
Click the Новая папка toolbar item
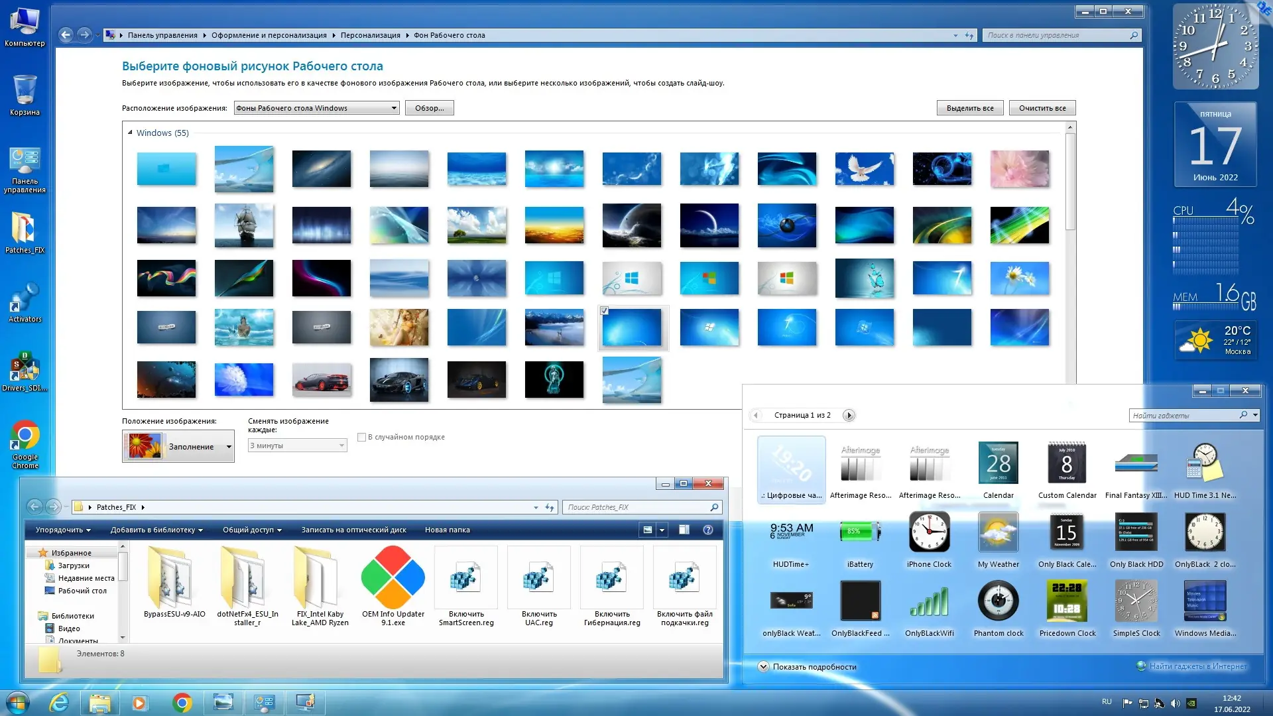tap(447, 530)
